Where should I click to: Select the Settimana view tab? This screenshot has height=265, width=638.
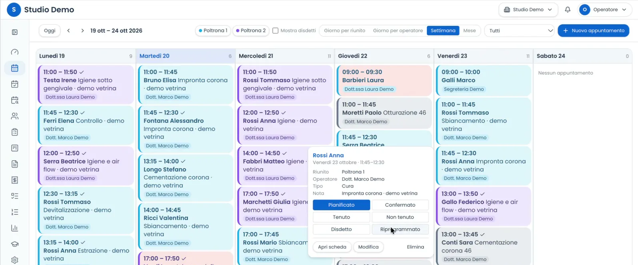tap(443, 31)
